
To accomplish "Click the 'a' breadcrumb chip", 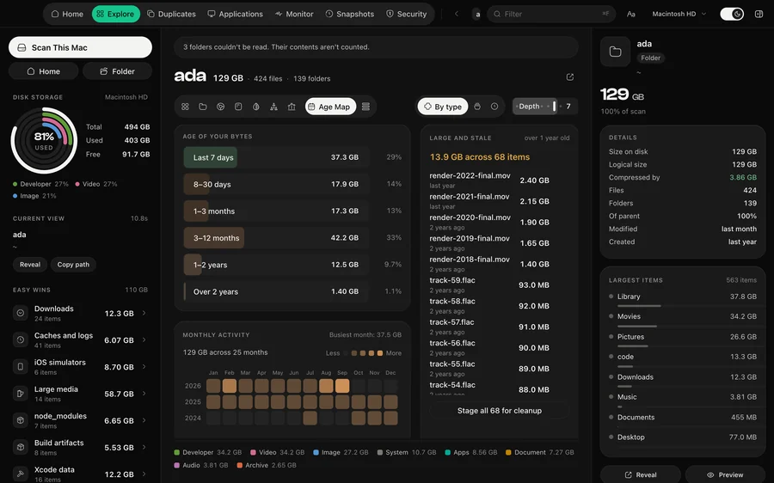I will [x=477, y=15].
